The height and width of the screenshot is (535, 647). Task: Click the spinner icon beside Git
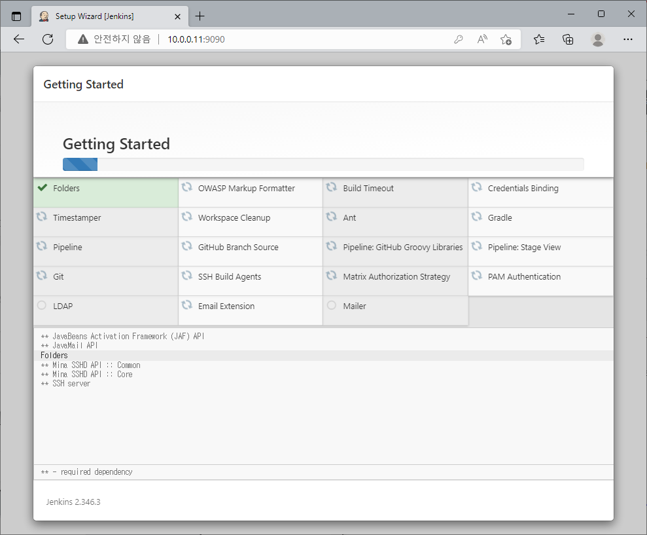42,276
